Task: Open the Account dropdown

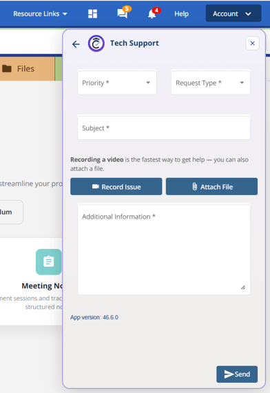Action: [x=233, y=14]
